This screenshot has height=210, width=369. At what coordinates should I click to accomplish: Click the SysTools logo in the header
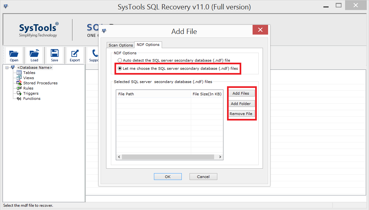click(x=38, y=30)
